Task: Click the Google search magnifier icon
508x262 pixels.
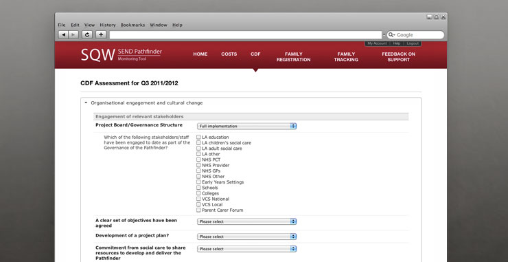Action: pyautogui.click(x=391, y=35)
